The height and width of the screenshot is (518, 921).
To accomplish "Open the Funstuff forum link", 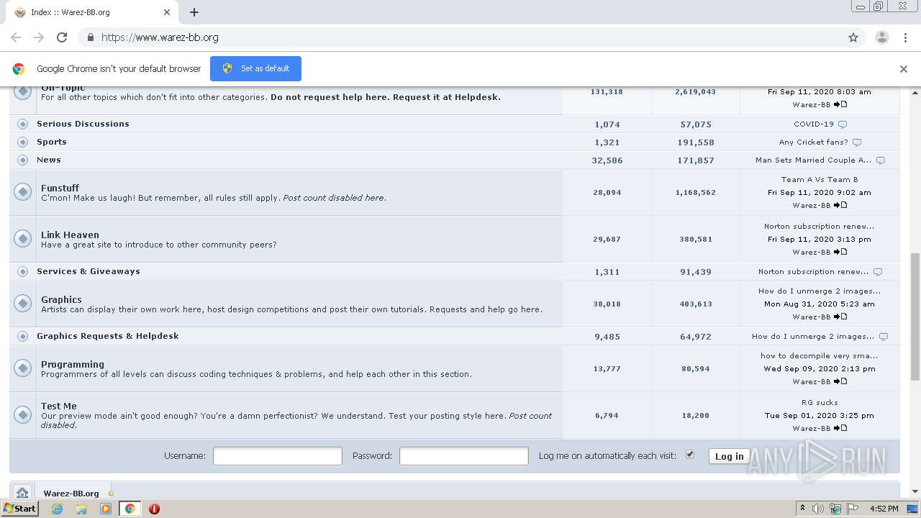I will coord(60,188).
